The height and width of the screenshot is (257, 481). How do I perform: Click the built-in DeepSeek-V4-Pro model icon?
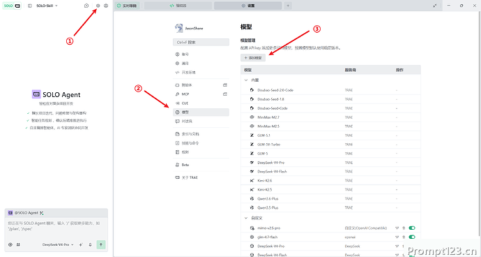[x=252, y=162]
